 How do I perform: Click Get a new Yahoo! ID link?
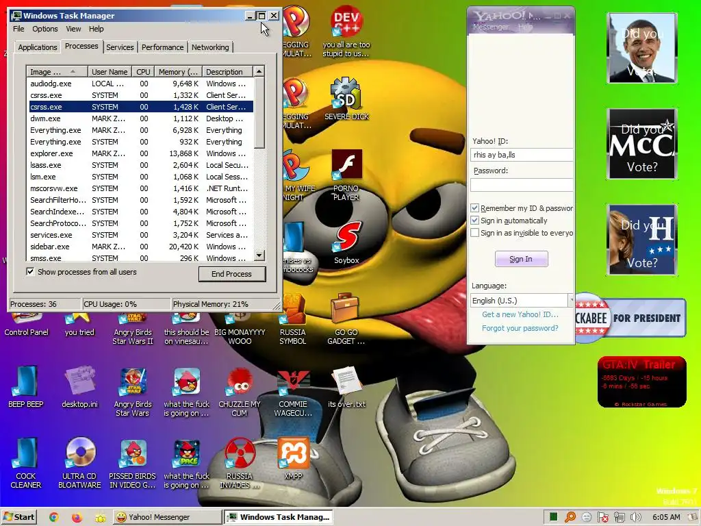(x=520, y=314)
